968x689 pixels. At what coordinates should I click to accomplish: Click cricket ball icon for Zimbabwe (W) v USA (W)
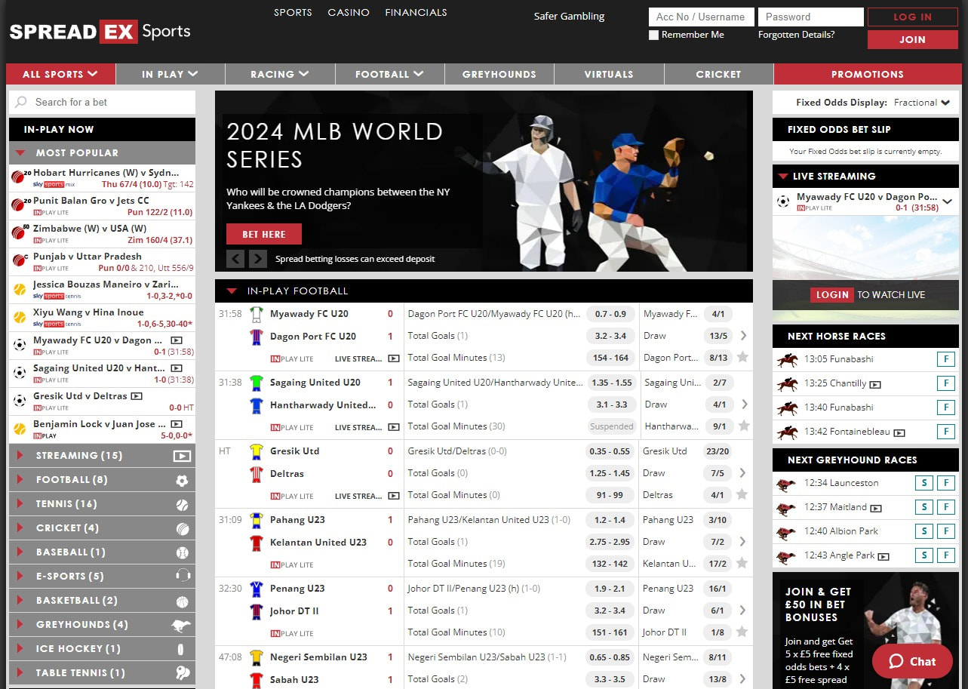tap(19, 233)
